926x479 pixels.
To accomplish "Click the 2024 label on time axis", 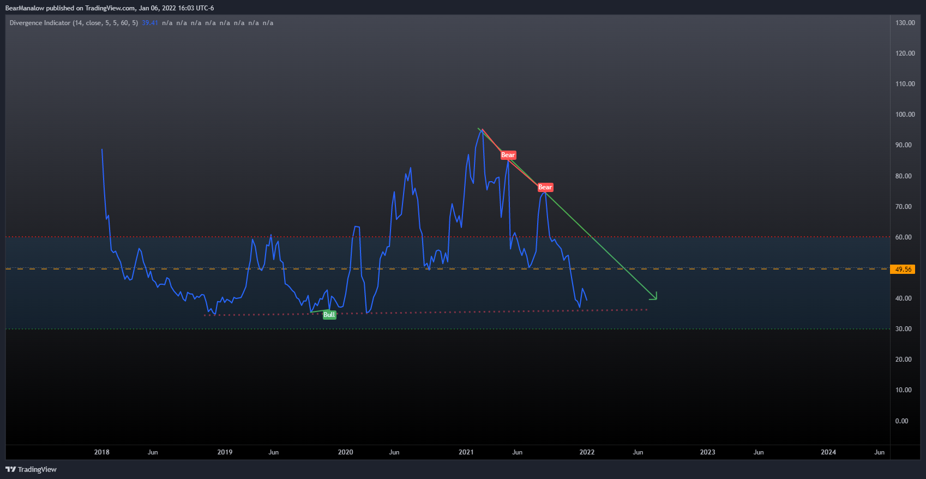I will click(x=828, y=452).
